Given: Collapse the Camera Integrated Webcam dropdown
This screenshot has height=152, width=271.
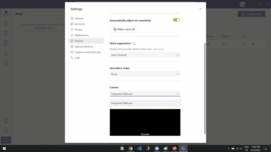Looking at the screenshot, I should click(x=145, y=94).
